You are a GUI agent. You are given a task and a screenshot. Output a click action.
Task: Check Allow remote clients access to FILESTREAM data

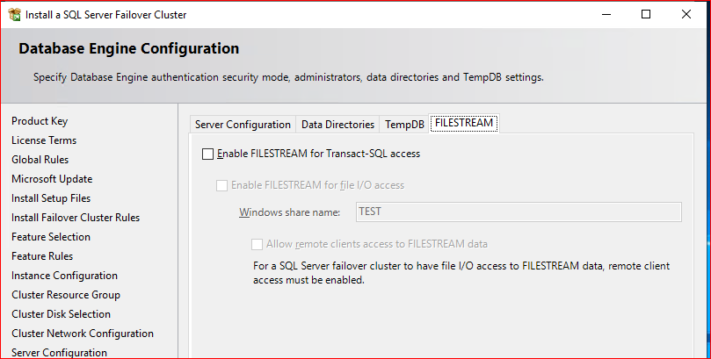pyautogui.click(x=258, y=244)
